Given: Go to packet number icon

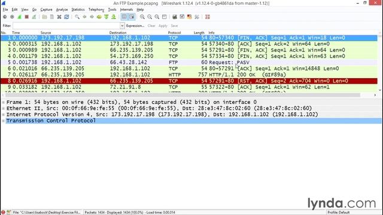Looking at the screenshot, I should click(x=99, y=17).
